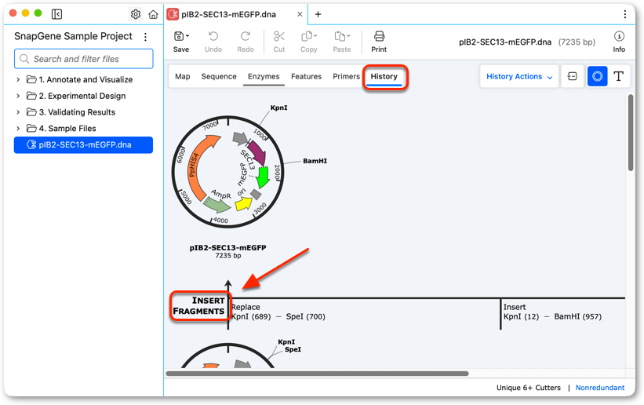Click the Nonredundant link in status bar
644x405 pixels.
coord(599,388)
